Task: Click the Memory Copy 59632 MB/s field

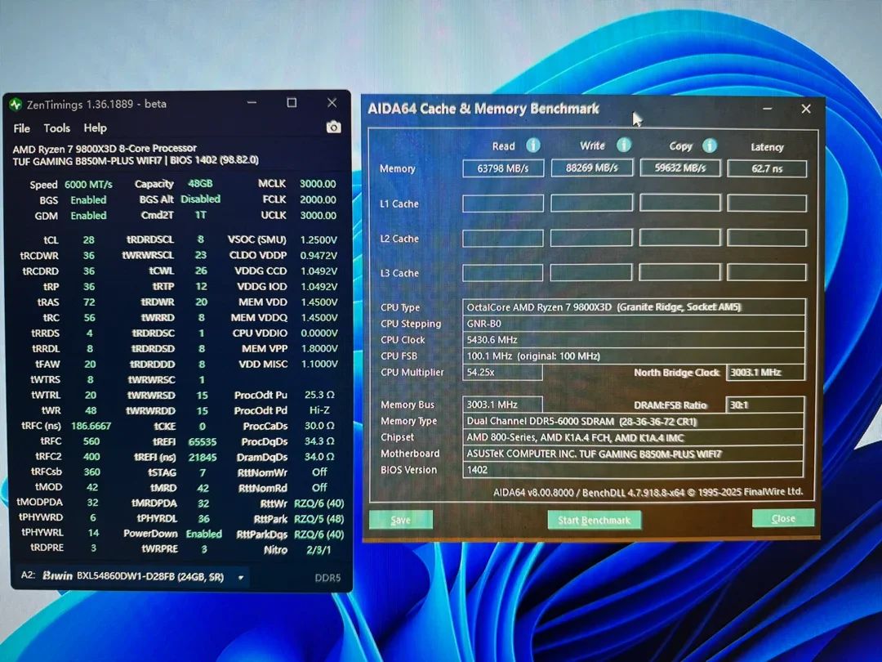Action: [x=680, y=168]
